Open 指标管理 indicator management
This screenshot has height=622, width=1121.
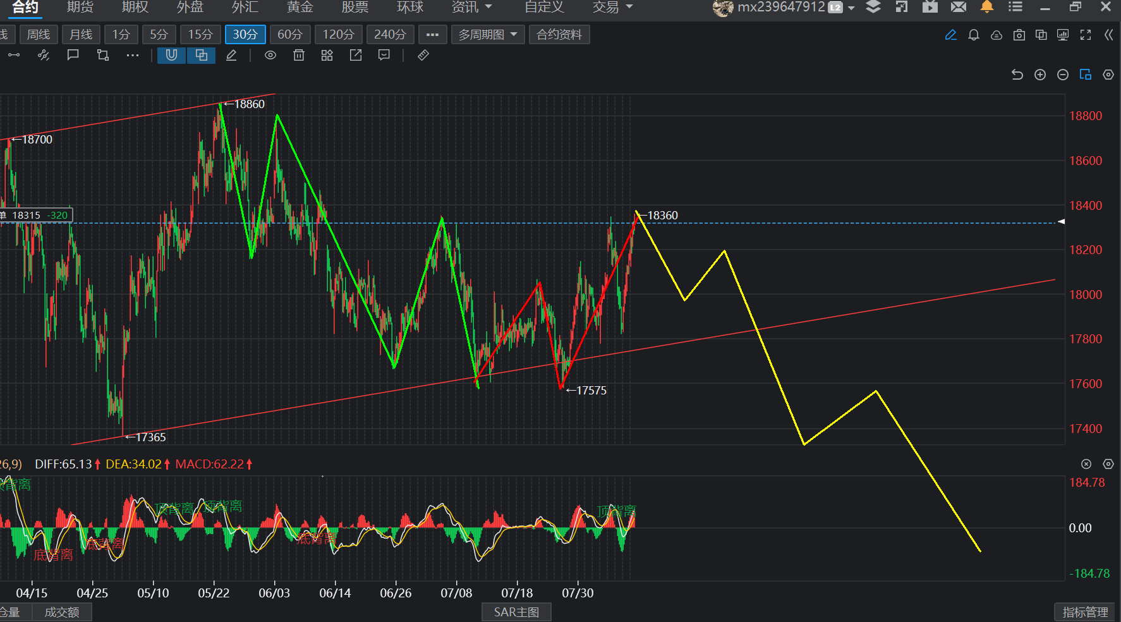click(1086, 612)
